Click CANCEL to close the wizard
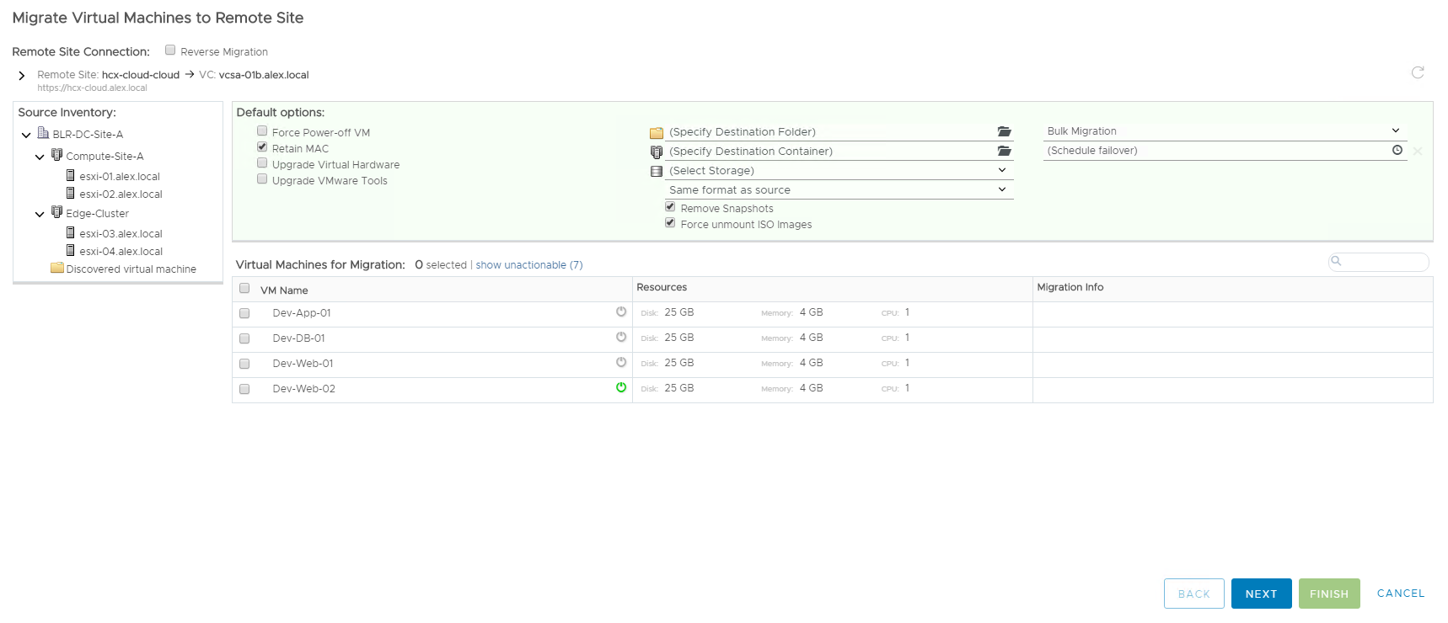 (x=1400, y=594)
